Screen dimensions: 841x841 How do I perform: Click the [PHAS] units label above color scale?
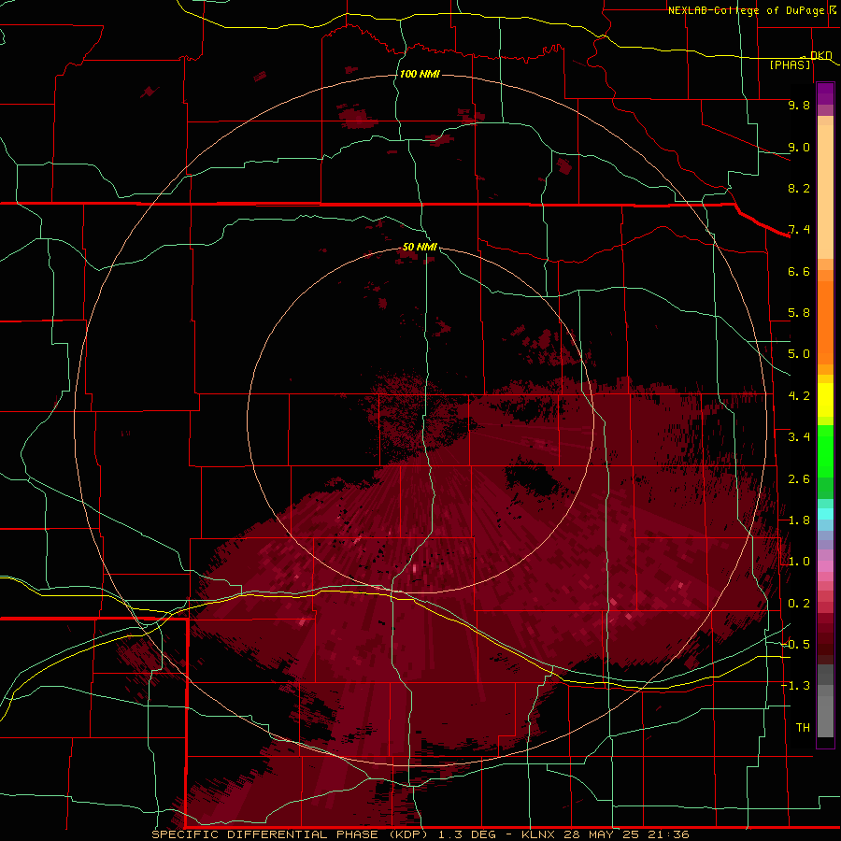790,64
